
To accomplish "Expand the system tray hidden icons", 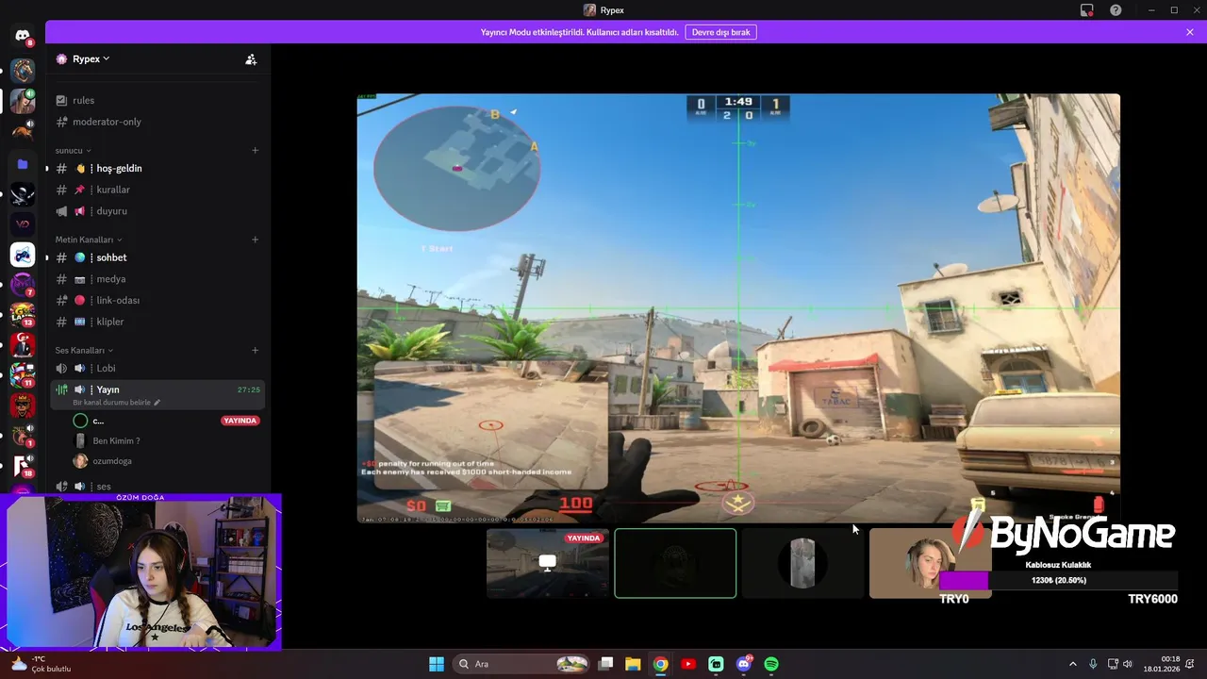I will [x=1072, y=664].
